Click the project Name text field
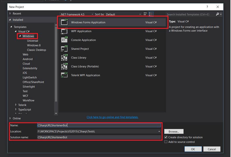231x157 pixels. 99,125
